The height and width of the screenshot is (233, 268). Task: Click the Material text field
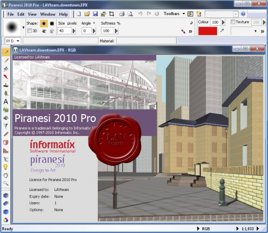click(x=147, y=41)
